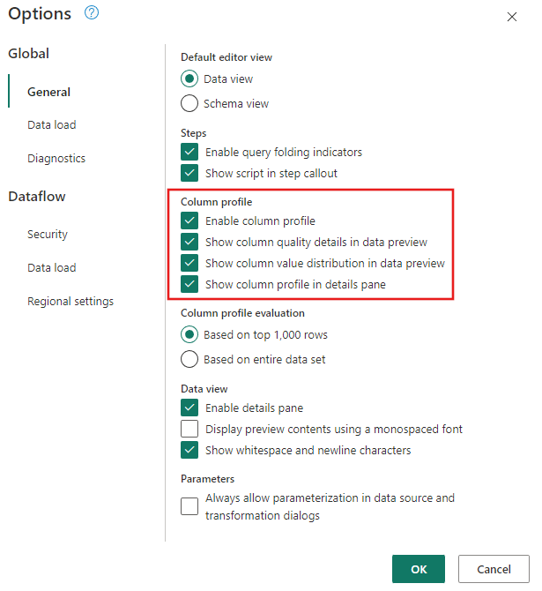Close the Options dialog with the X

511,17
